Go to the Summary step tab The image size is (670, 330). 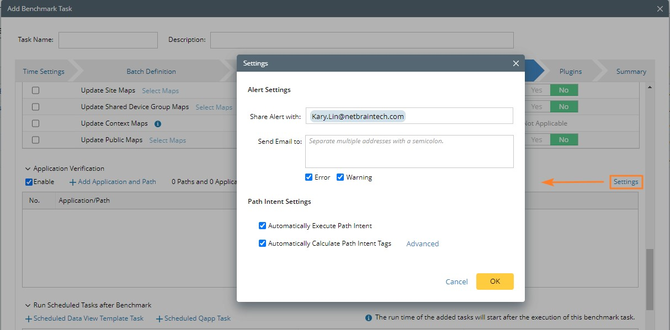(x=631, y=72)
